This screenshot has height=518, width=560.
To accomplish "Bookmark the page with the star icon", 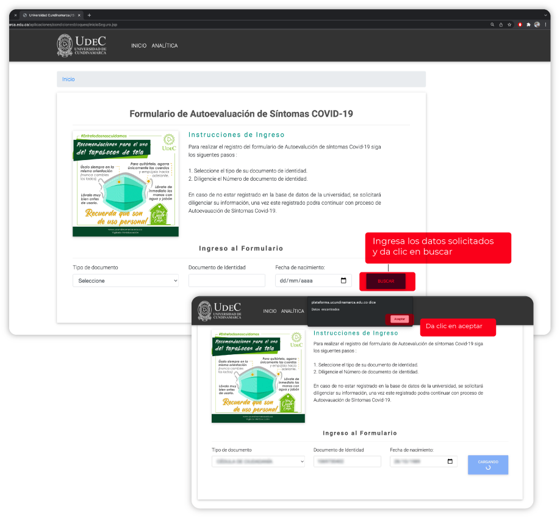I will click(509, 24).
